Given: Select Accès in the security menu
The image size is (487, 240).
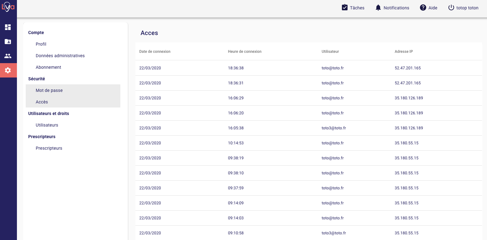Looking at the screenshot, I should [x=42, y=102].
